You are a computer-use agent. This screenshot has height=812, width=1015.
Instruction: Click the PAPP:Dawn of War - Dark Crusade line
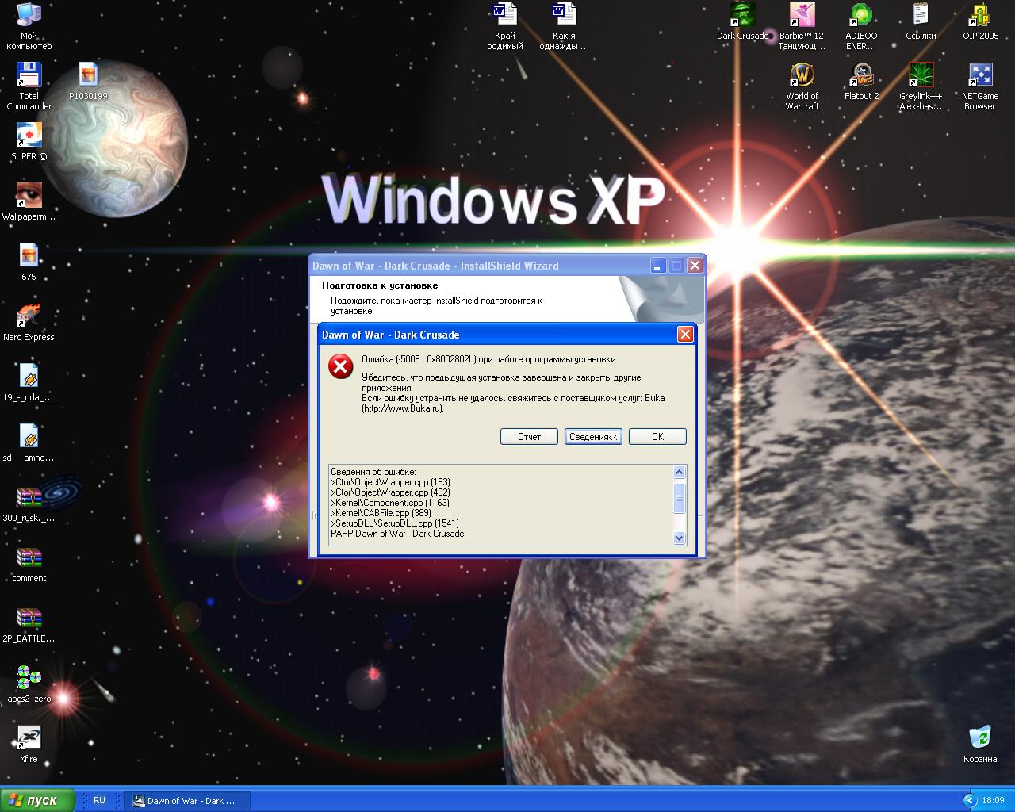point(397,534)
